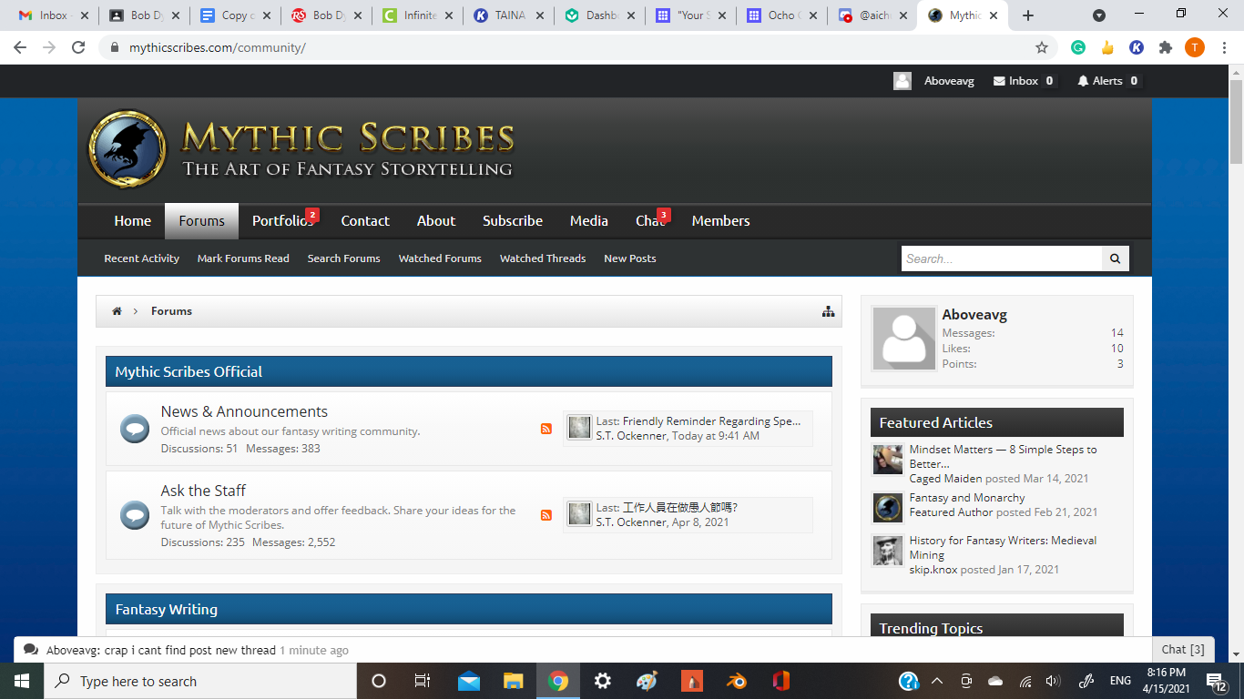
Task: Expand the Chat [3] panel
Action: pyautogui.click(x=1183, y=649)
